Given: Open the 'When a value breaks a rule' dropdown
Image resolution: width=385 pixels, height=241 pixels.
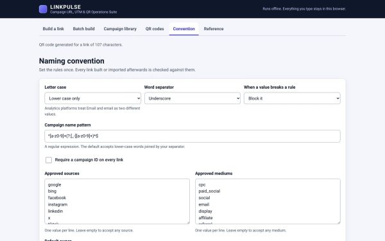Looking at the screenshot, I should click(292, 98).
